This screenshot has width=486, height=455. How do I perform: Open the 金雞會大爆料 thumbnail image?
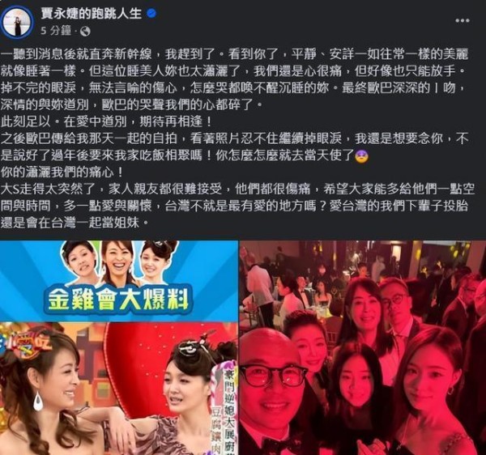click(x=119, y=281)
